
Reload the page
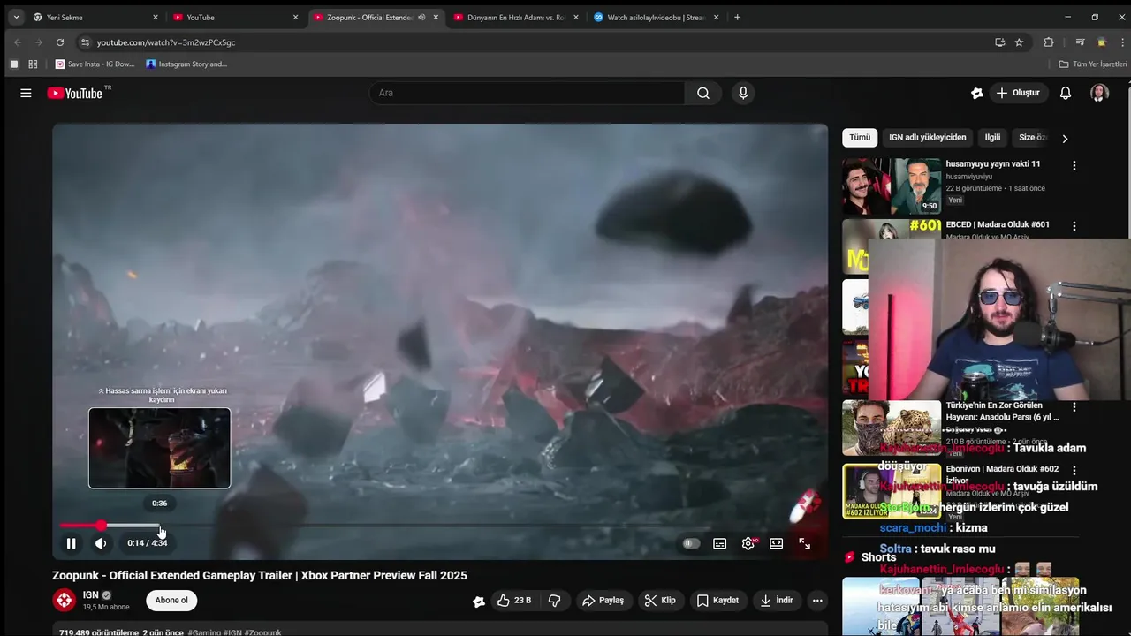coord(60,42)
